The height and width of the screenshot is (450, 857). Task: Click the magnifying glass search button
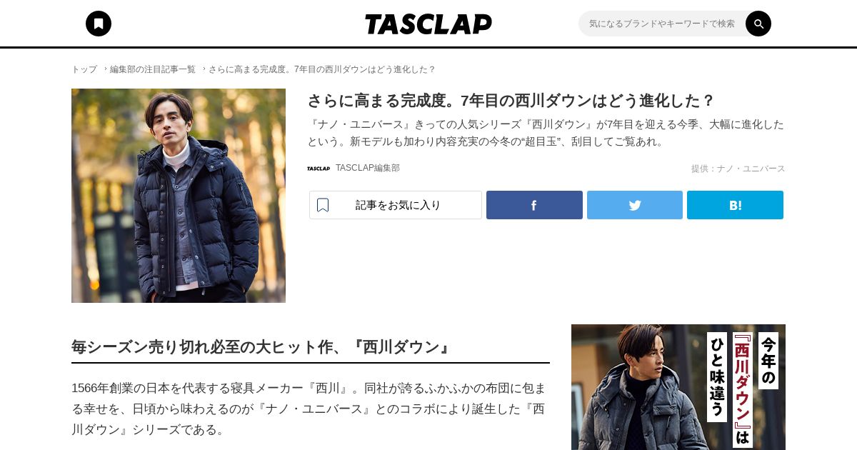coord(758,24)
